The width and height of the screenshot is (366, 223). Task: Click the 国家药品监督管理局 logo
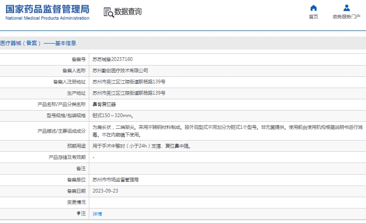[x=47, y=9]
